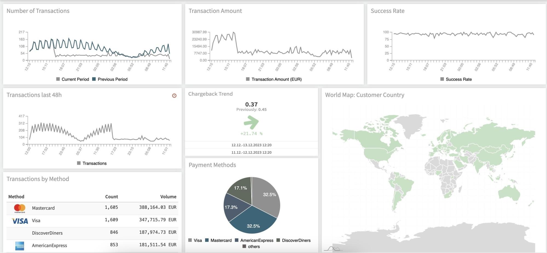Open the DiscoverDiners row in the table
Image resolution: width=547 pixels, height=253 pixels.
click(x=47, y=233)
